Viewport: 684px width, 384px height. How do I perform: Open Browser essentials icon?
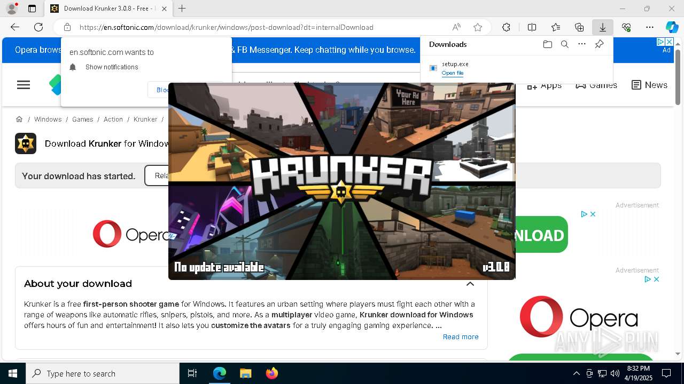pos(626,27)
